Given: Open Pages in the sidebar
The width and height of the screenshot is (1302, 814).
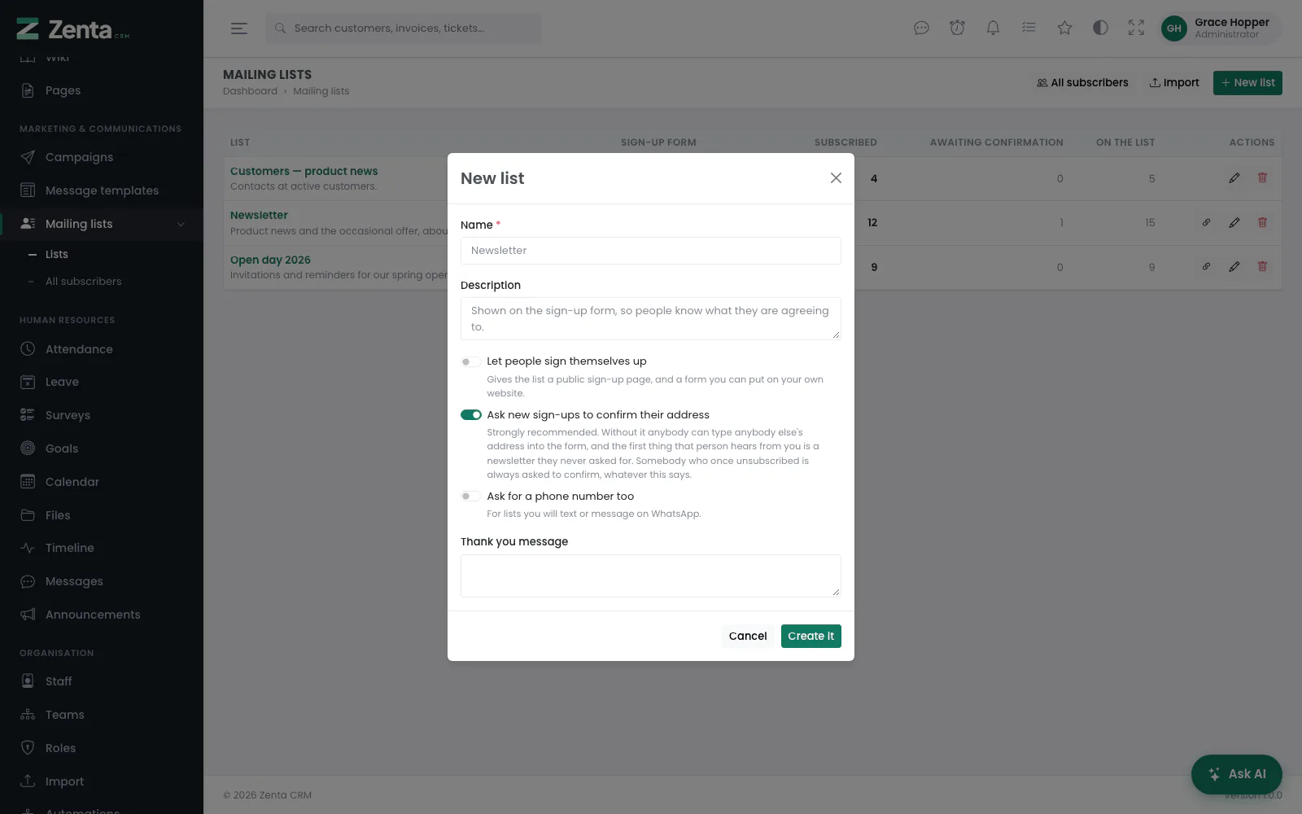Looking at the screenshot, I should [102, 90].
